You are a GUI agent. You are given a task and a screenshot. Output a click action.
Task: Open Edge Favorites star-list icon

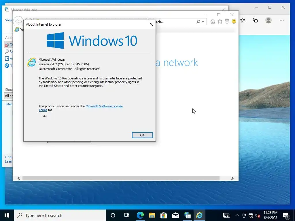click(243, 20)
